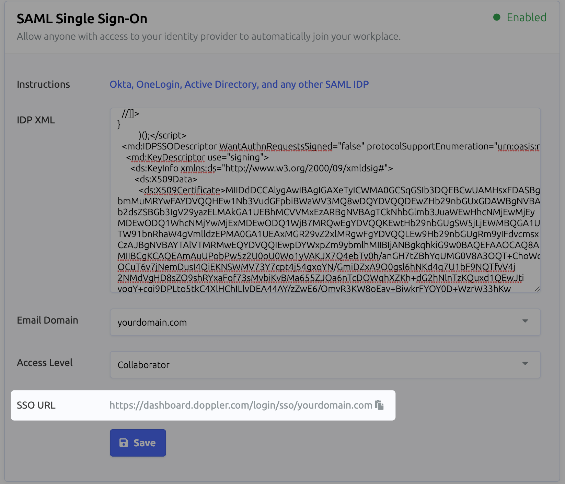Click the SAML Single Sign-On heading
The image size is (565, 484).
pyautogui.click(x=82, y=19)
